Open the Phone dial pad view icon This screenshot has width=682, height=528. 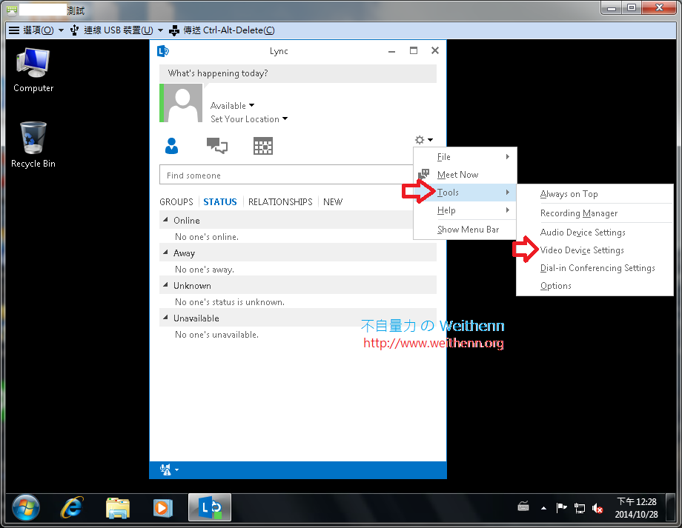click(x=262, y=146)
